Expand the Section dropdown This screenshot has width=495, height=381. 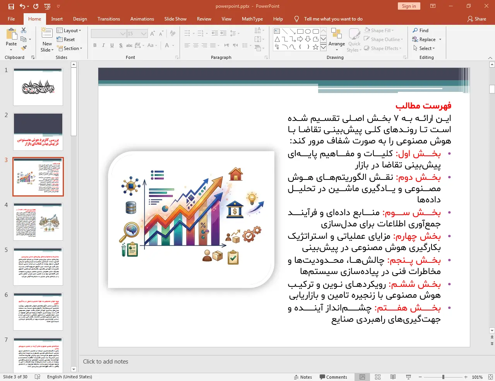70,48
